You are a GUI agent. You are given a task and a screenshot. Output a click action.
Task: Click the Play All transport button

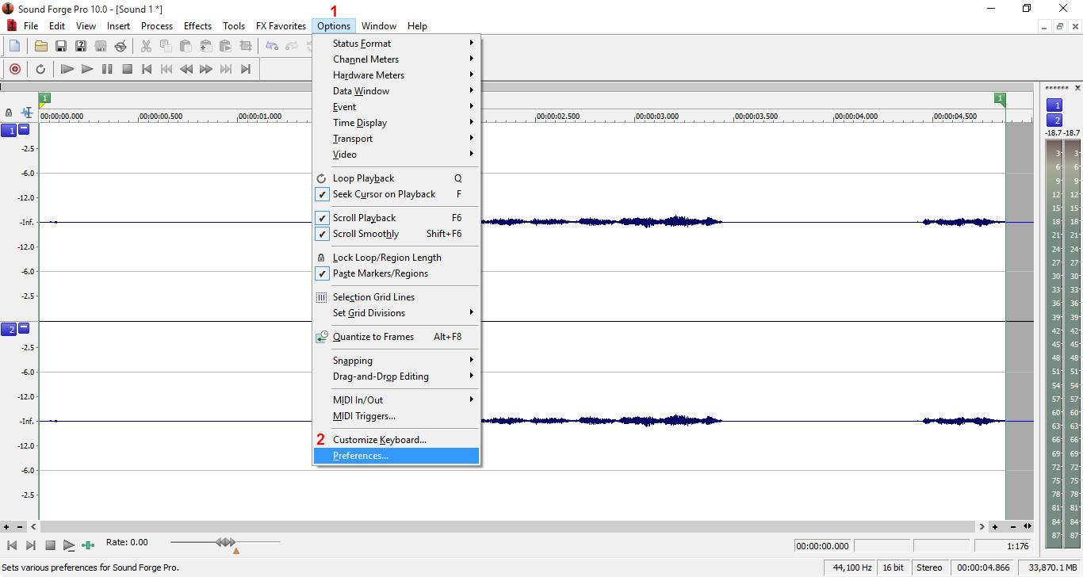point(67,69)
